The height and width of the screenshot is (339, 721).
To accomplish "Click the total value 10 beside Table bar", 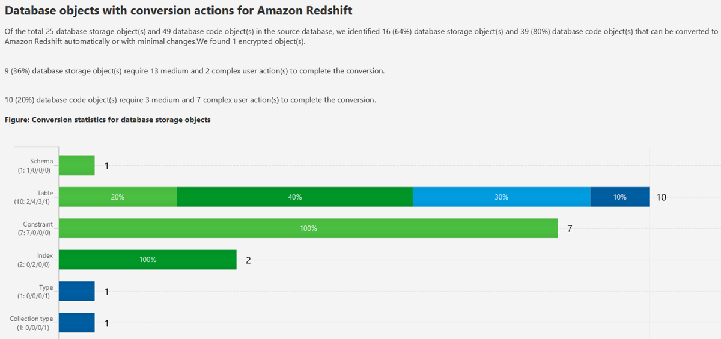I will [x=661, y=197].
